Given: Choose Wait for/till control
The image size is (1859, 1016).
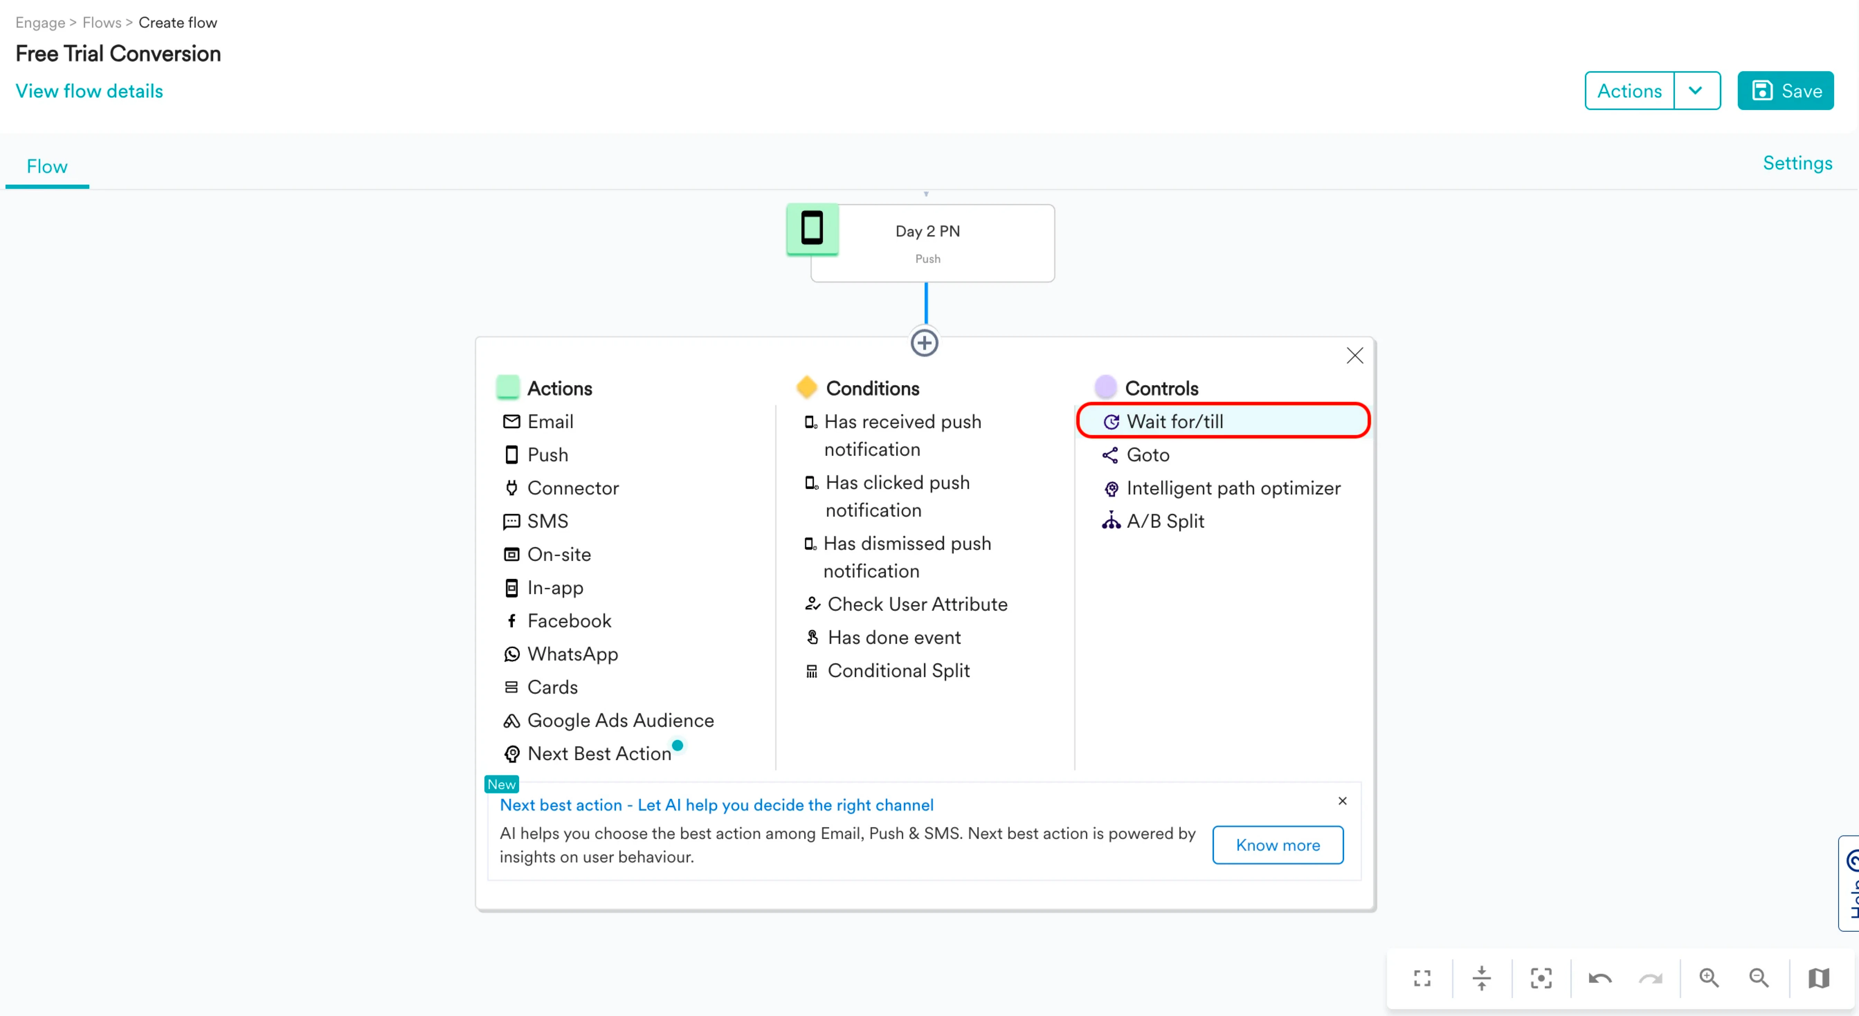Looking at the screenshot, I should coord(1175,421).
